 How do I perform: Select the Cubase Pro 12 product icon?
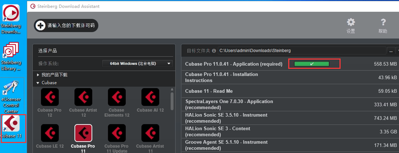click(x=50, y=97)
